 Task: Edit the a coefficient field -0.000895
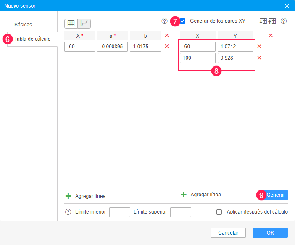coord(112,47)
